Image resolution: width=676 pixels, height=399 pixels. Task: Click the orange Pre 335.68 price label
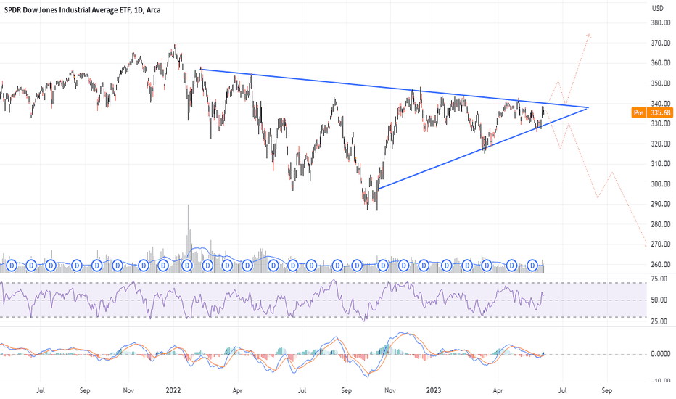pyautogui.click(x=652, y=112)
